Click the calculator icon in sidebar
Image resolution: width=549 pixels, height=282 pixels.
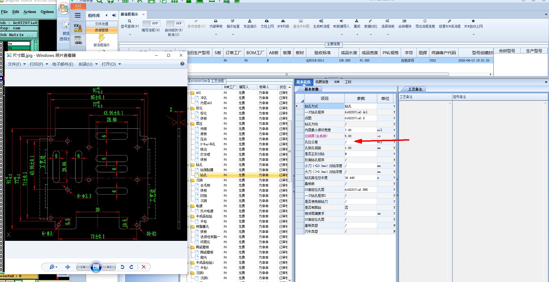pos(78,40)
